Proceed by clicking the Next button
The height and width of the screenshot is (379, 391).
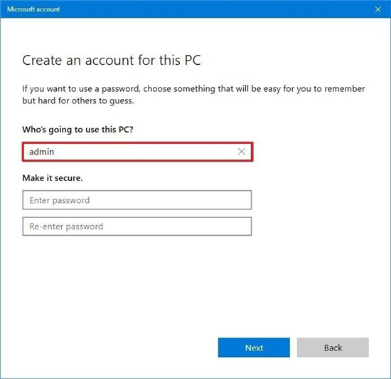point(254,348)
